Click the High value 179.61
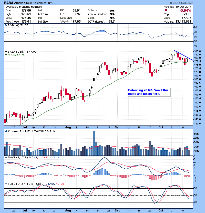The height and width of the screenshot is (213, 205). (x=26, y=14)
